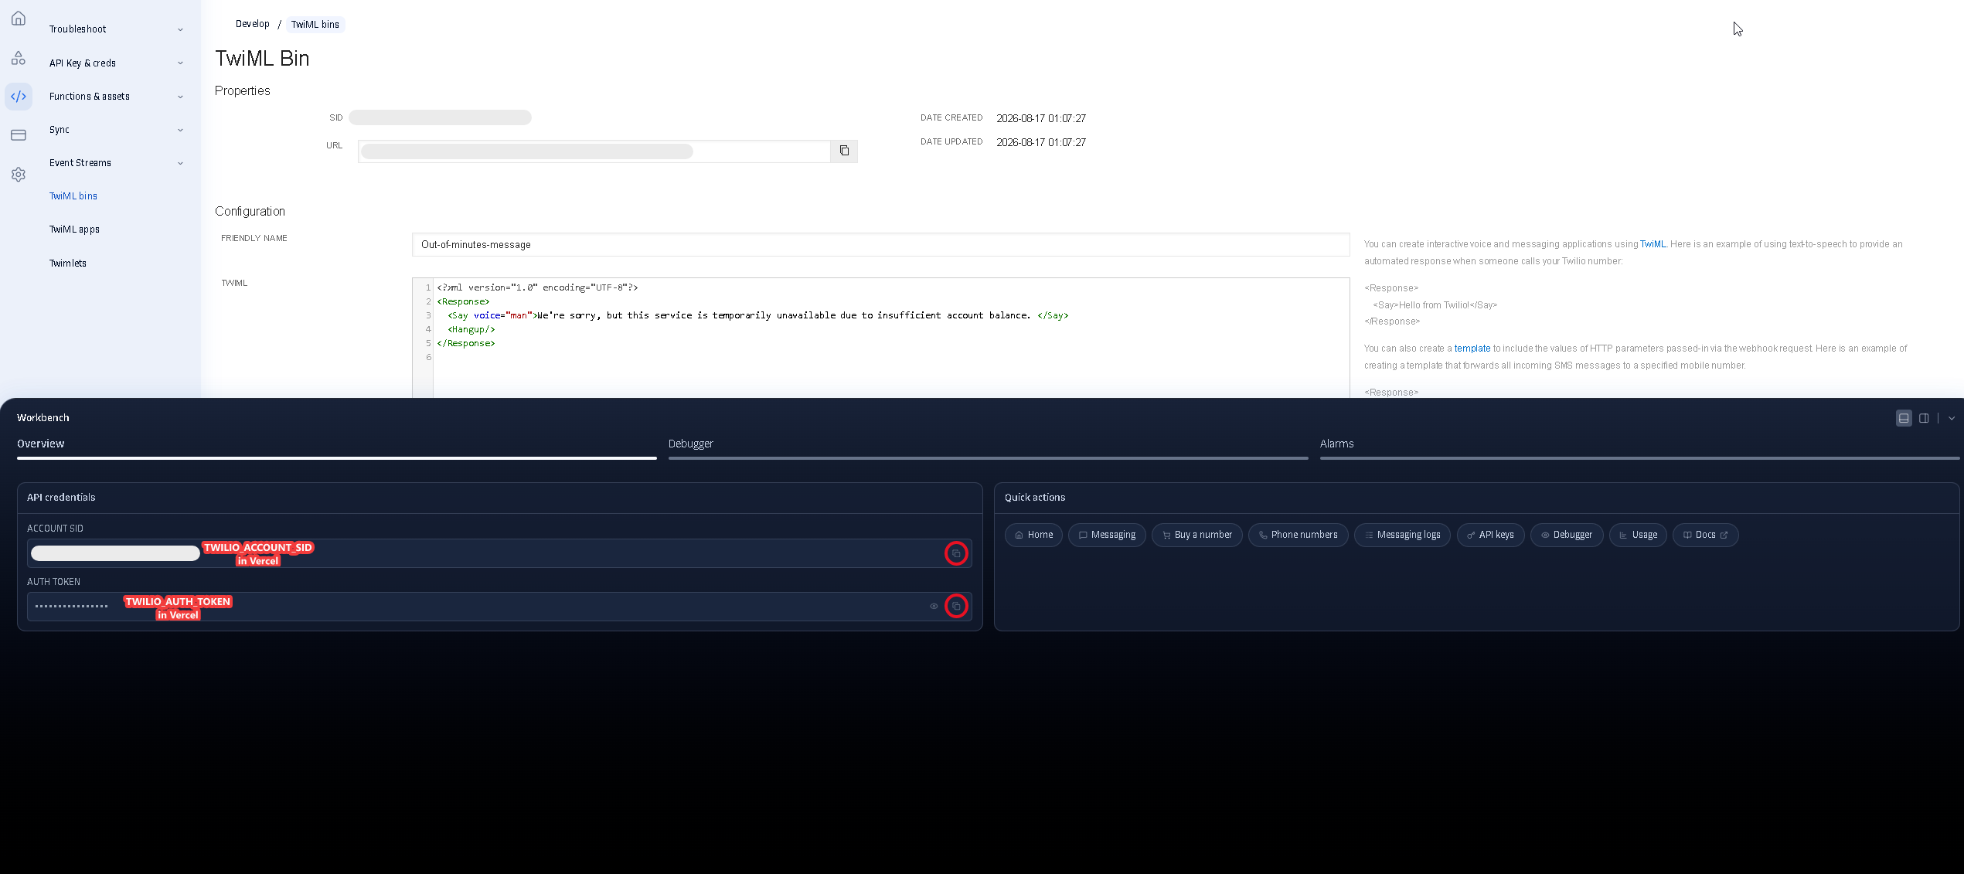This screenshot has width=1964, height=874.
Task: Open the Docs external link button
Action: tap(1705, 535)
